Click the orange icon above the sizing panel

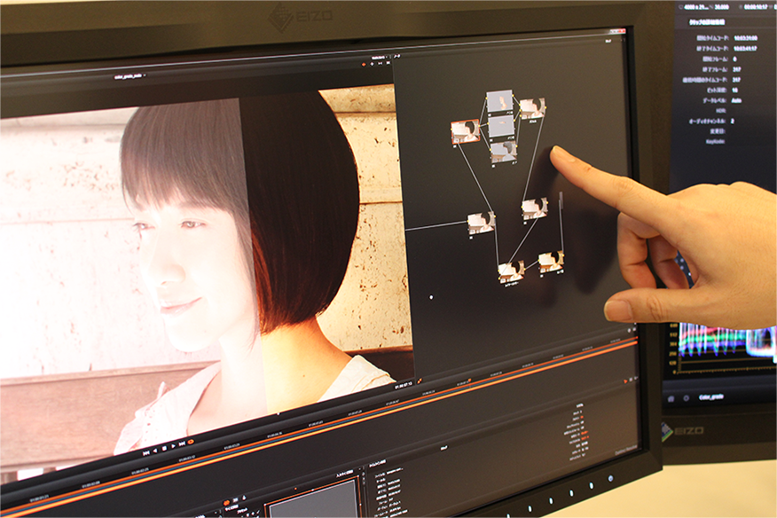click(226, 503)
